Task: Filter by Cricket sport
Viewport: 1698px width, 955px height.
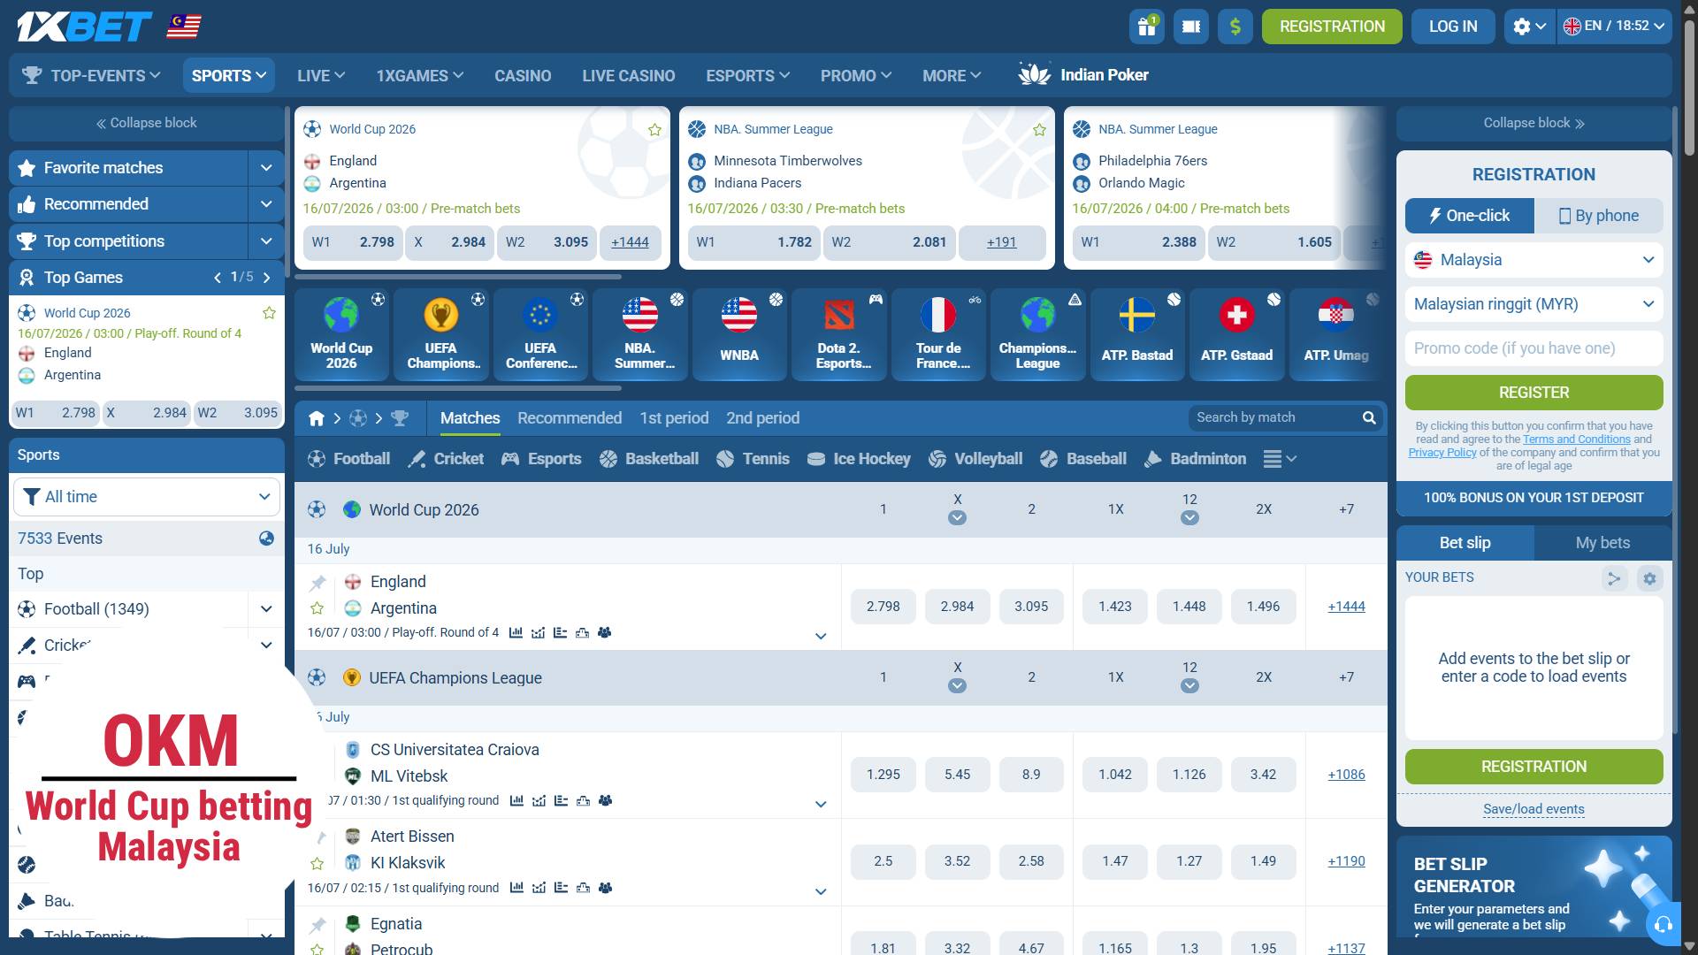Action: (x=446, y=459)
